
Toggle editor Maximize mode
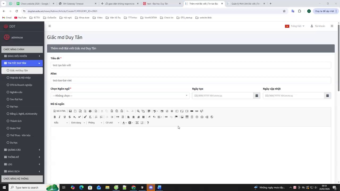coord(137,123)
